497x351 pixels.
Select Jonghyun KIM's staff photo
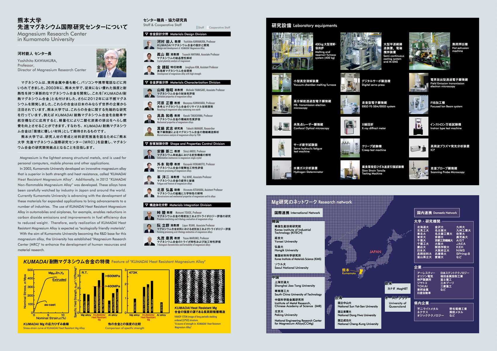(x=149, y=70)
